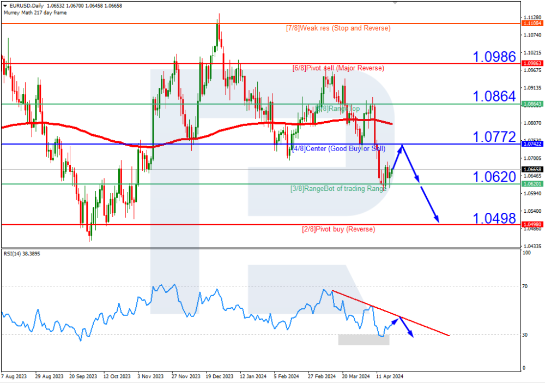Click the green 1.06201 price tag on axis
The height and width of the screenshot is (383, 545).
click(532, 184)
